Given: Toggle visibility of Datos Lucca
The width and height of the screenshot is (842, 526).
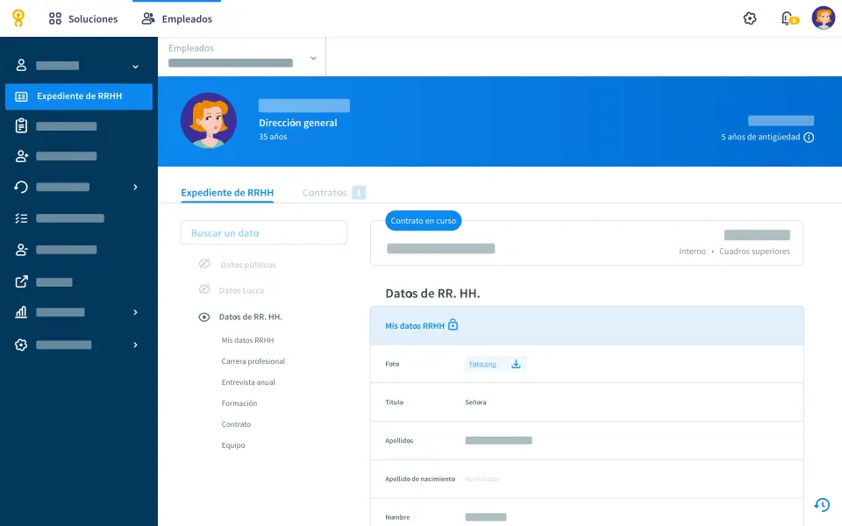Looking at the screenshot, I should click(x=204, y=289).
